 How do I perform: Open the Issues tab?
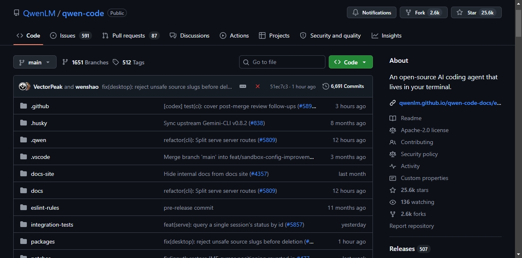[x=71, y=36]
